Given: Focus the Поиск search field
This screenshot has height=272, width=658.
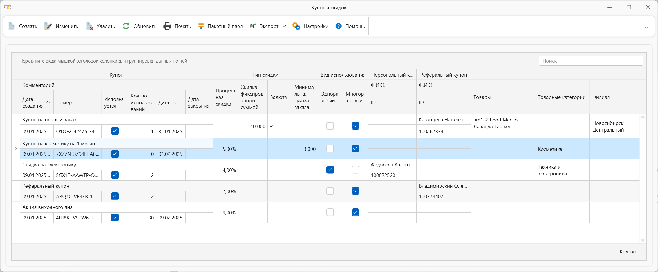Looking at the screenshot, I should coord(591,61).
